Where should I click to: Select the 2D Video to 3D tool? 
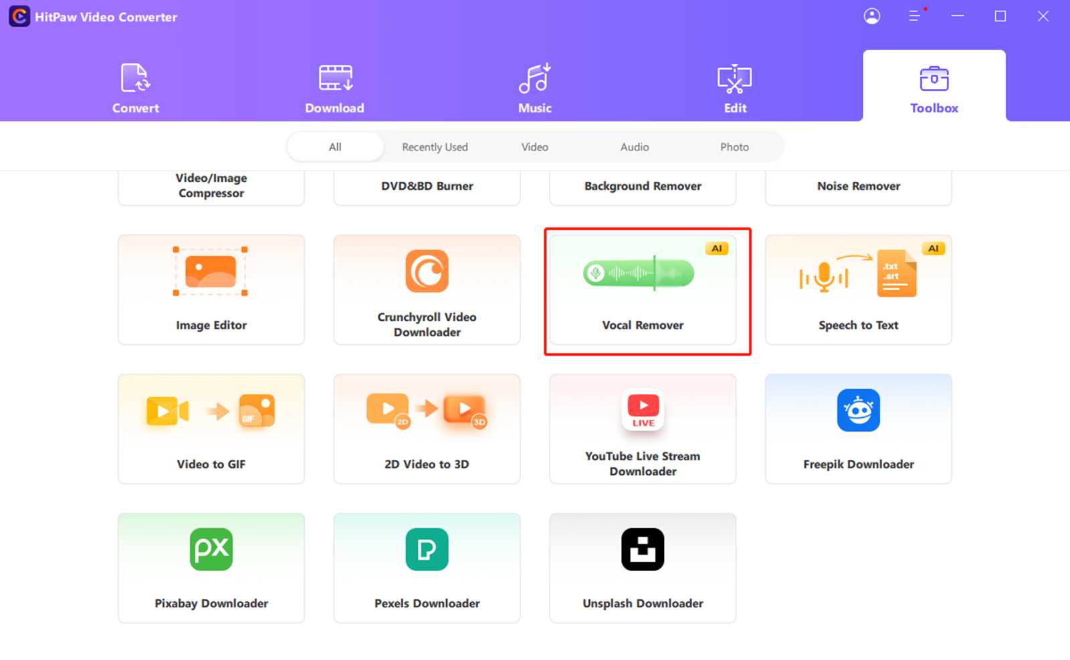[427, 429]
